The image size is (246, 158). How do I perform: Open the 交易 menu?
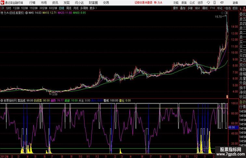click(106, 3)
